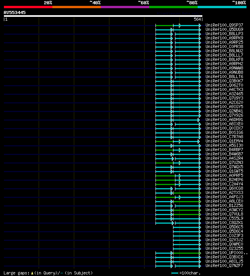Image resolution: width=250 pixels, height=276 pixels.
Task: Select the UniRef100_C7R7A8 label
Action: (x=224, y=137)
